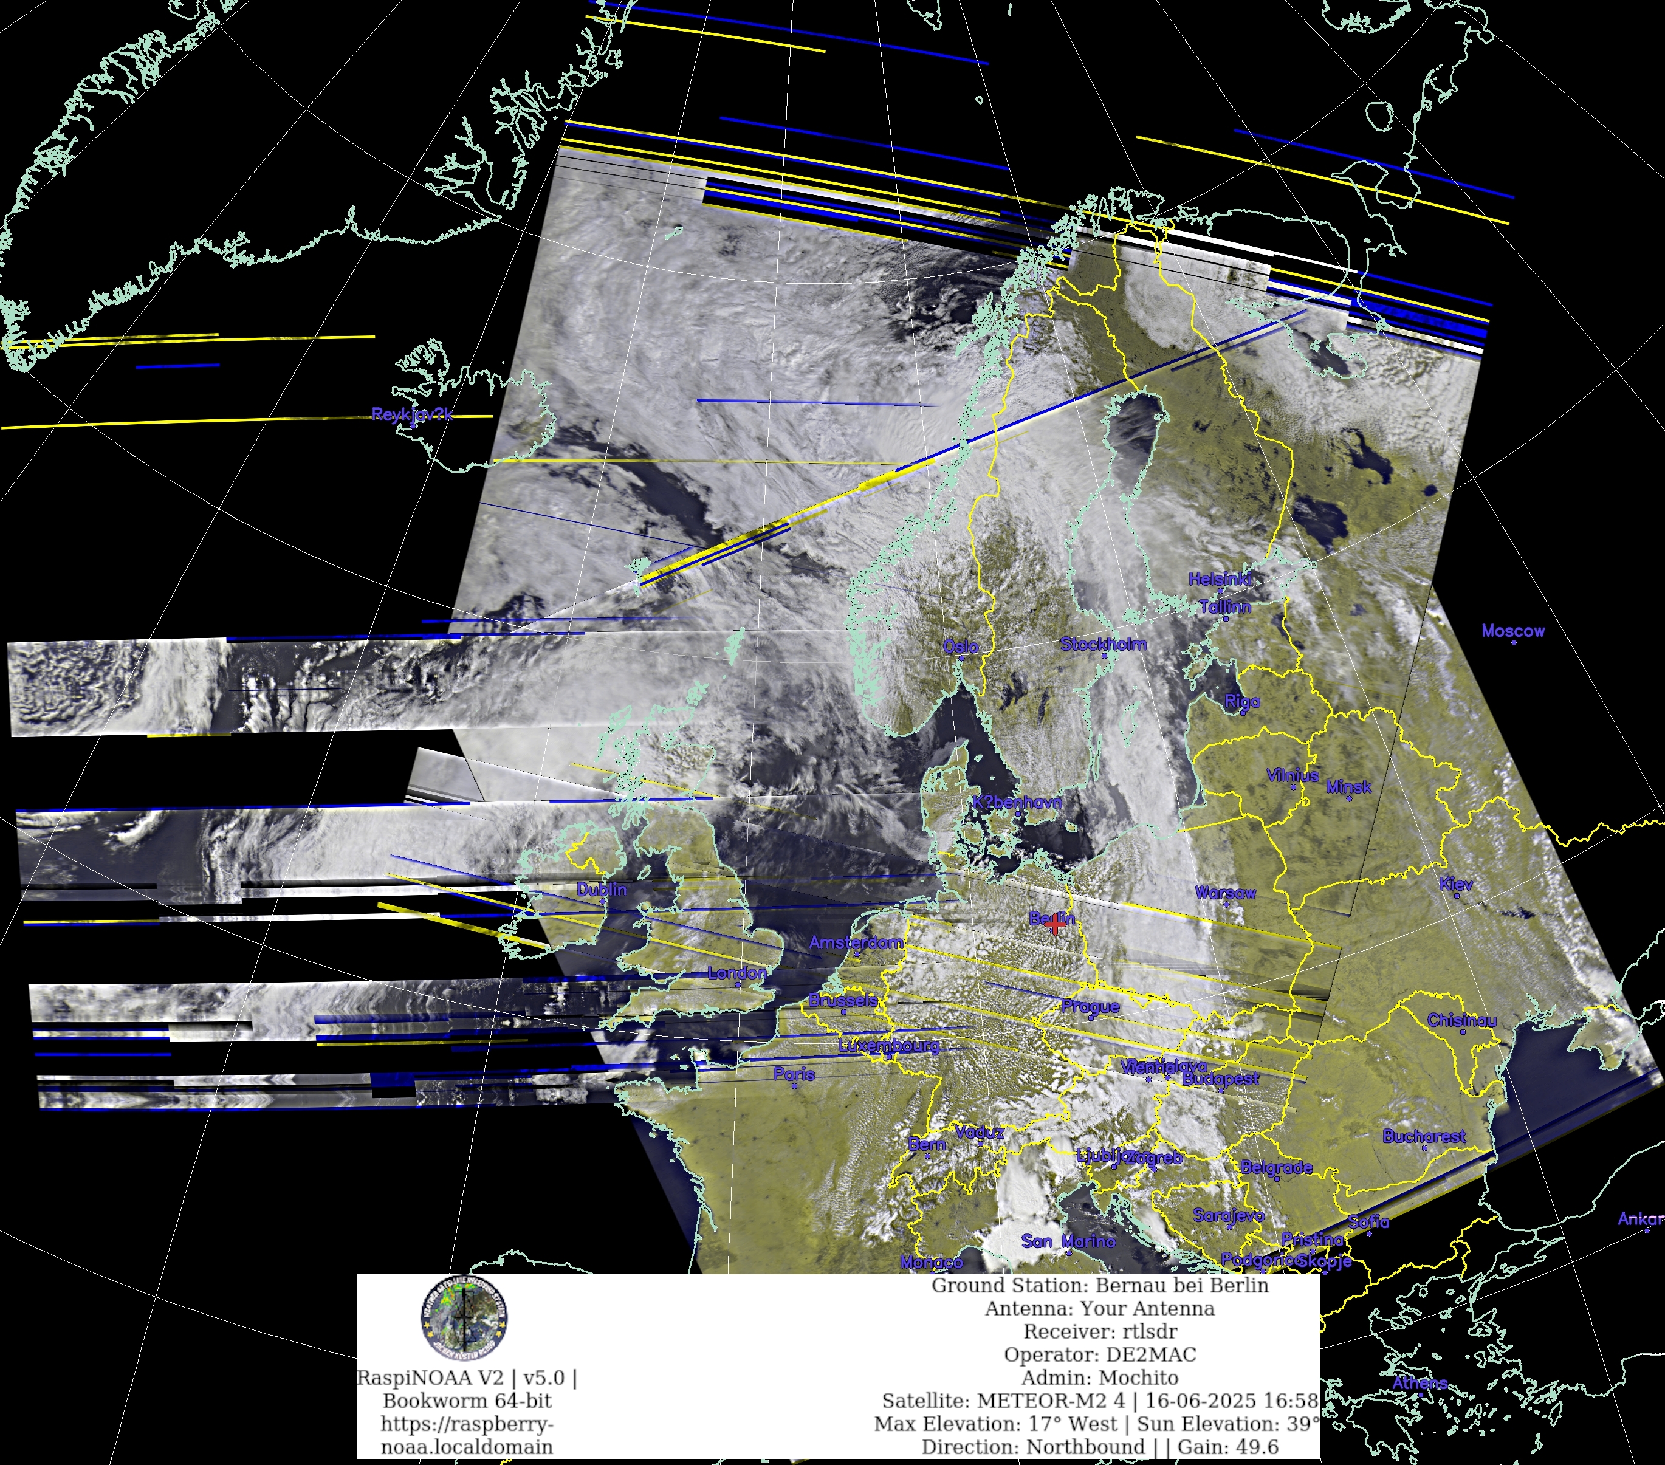1665x1465 pixels.
Task: Click the Vaduz city label
Action: point(979,1132)
